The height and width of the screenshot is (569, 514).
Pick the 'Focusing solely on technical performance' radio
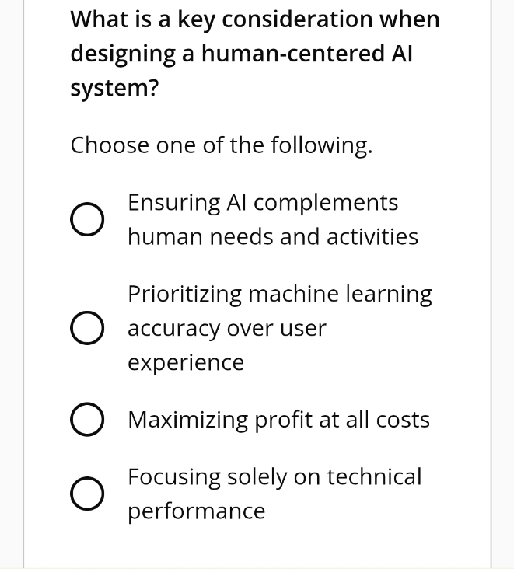point(87,494)
